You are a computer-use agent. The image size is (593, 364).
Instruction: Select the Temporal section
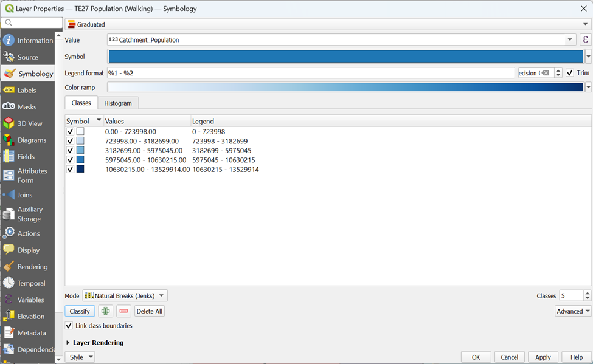tap(31, 283)
